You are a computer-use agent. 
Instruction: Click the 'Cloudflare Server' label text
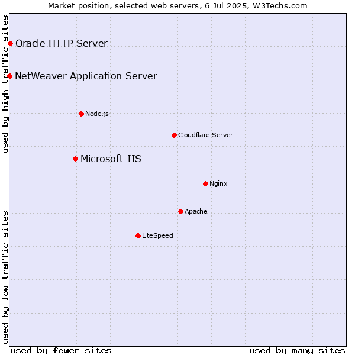click(205, 135)
